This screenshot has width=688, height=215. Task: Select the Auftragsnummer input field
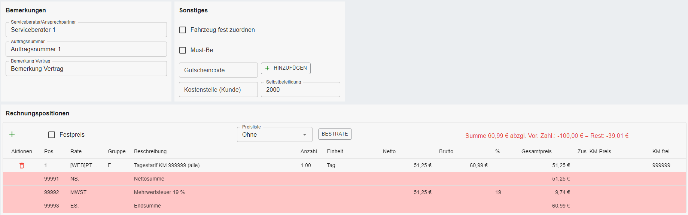pos(86,49)
